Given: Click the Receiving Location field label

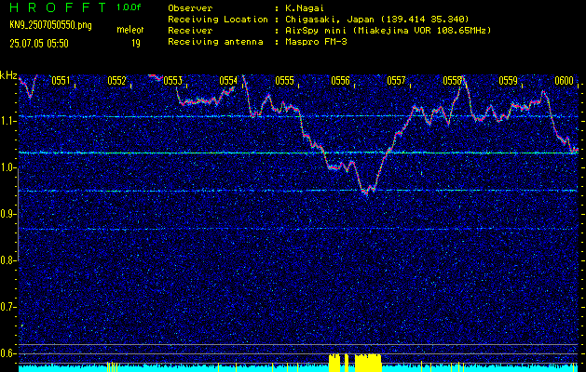Looking at the screenshot, I should point(218,19).
